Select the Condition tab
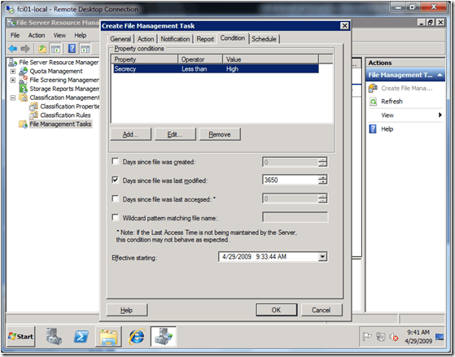 tap(233, 38)
